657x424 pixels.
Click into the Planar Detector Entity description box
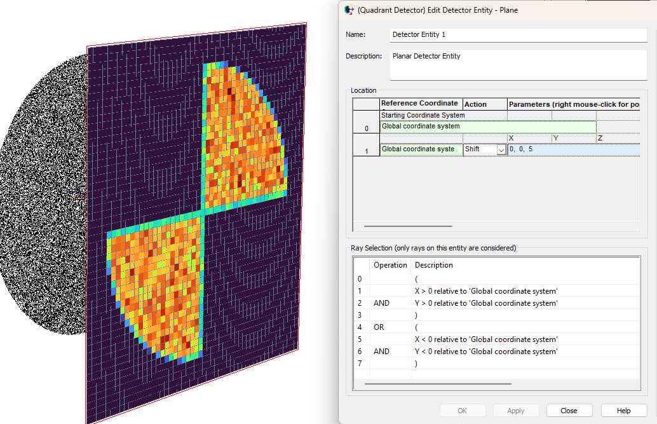click(518, 65)
